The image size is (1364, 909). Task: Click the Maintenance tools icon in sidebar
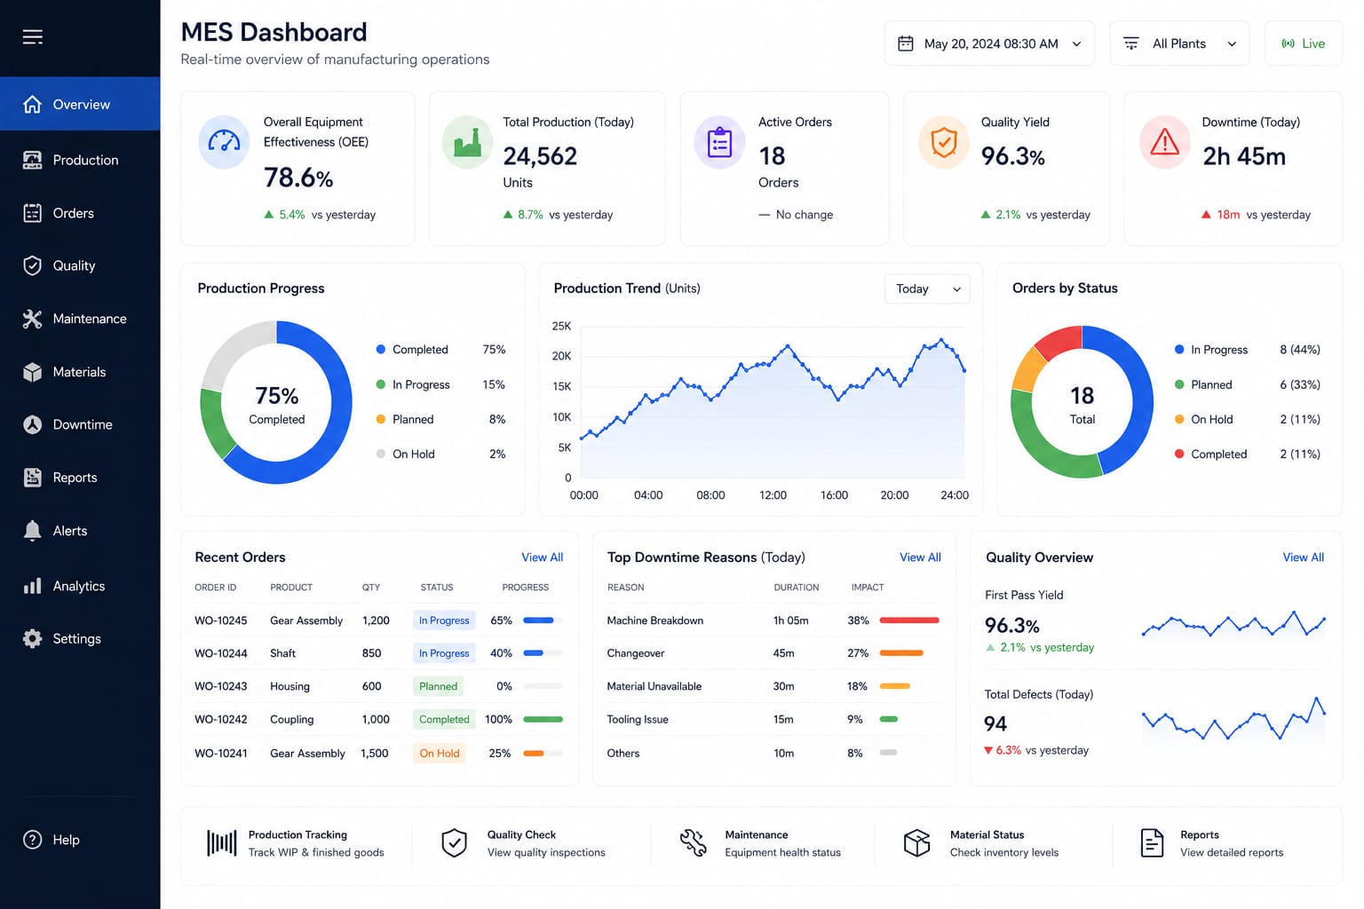[x=32, y=319]
